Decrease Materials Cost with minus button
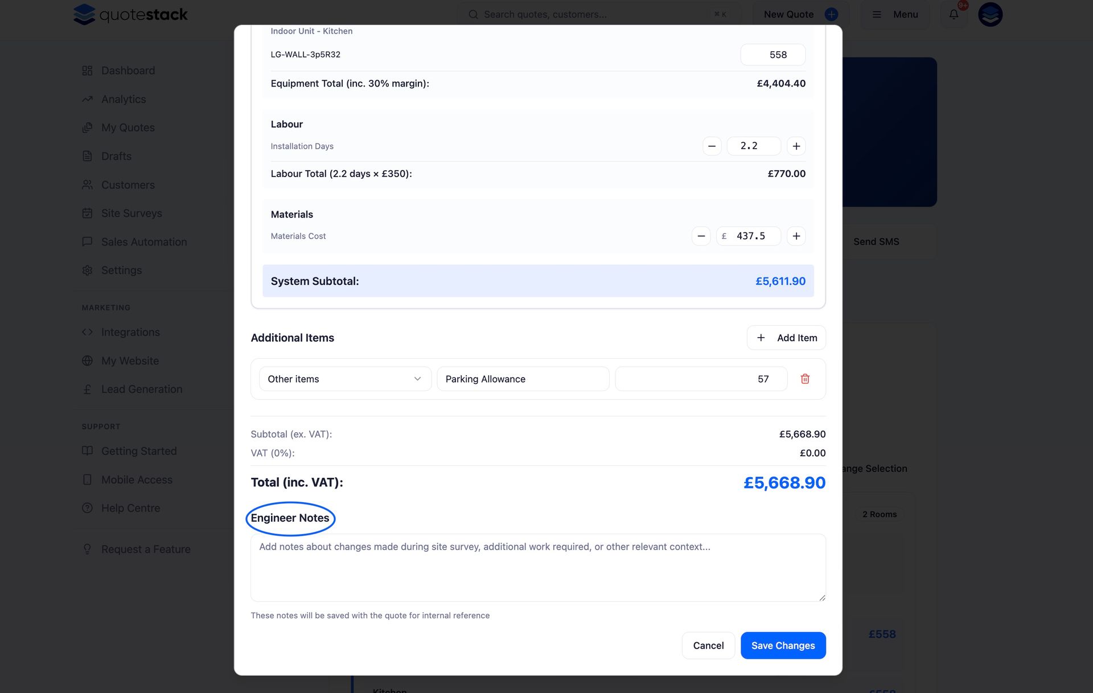Viewport: 1093px width, 693px height. 701,236
